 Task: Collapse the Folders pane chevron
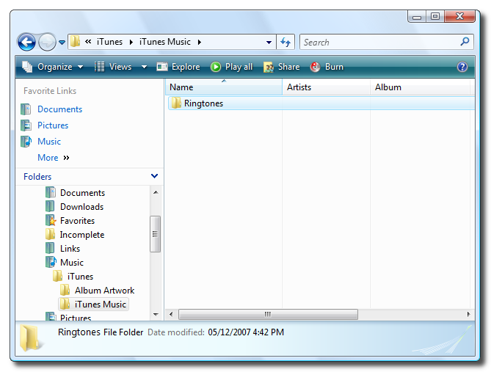154,176
